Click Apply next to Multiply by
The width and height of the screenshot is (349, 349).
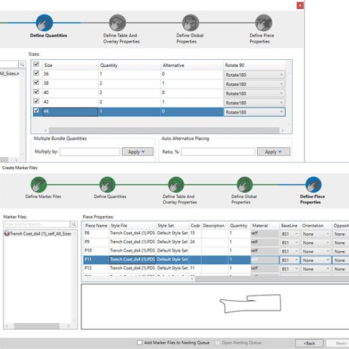tap(138, 152)
